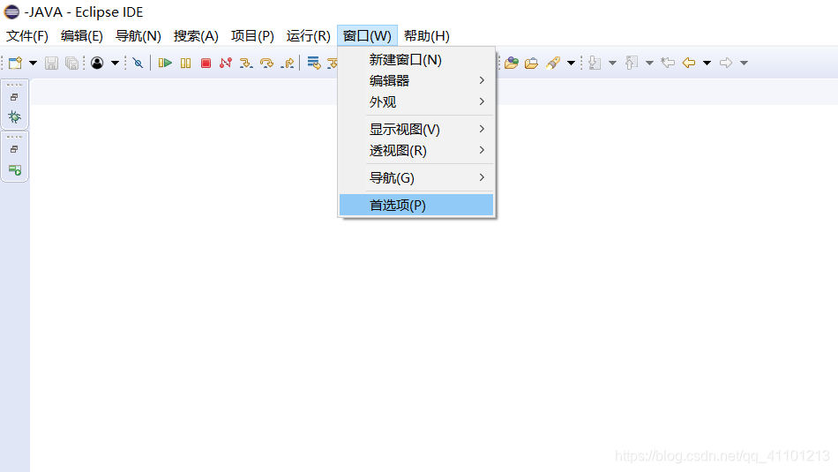The height and width of the screenshot is (472, 838).
Task: Select 新建窗口(N) menu entry
Action: 416,60
